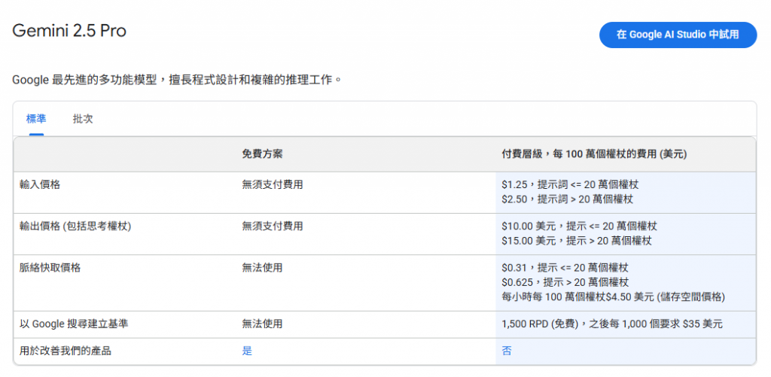Click 無須支付費用 in the 輸入價格 row
This screenshot has width=771, height=377.
pos(273,185)
